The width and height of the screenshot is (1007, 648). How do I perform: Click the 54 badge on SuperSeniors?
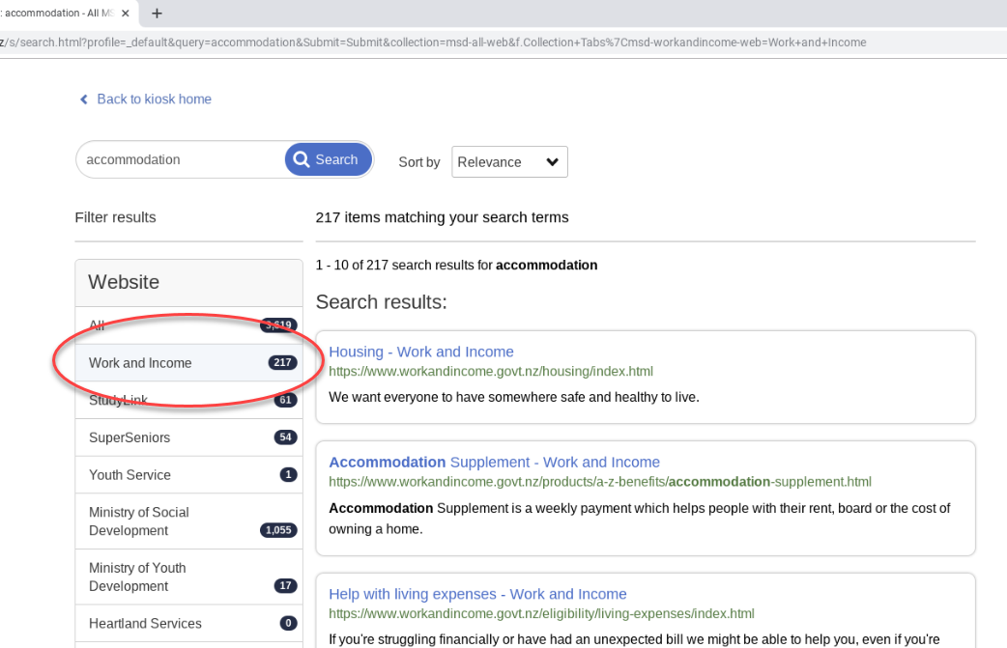pos(286,437)
